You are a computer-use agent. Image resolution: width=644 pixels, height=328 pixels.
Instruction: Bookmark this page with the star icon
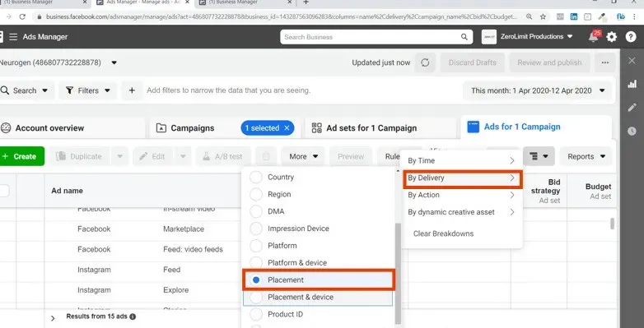coord(543,16)
